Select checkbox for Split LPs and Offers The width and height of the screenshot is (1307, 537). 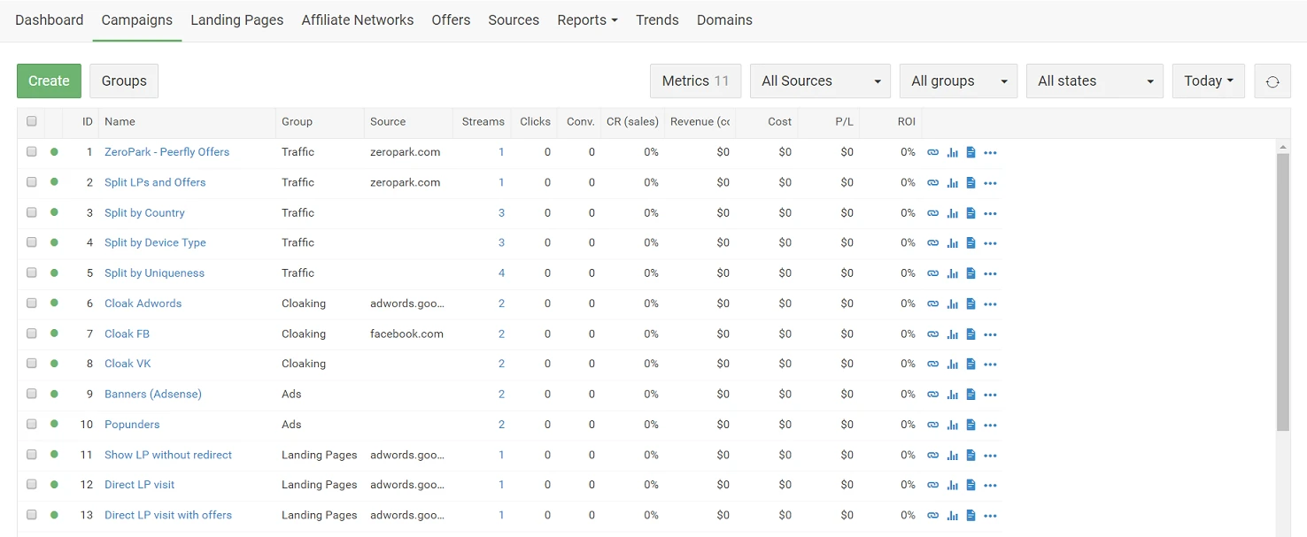[32, 181]
